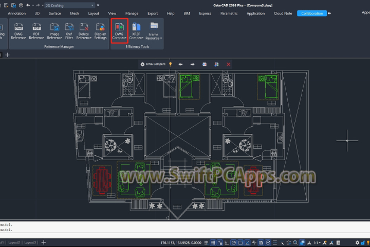370x247 pixels.
Task: Show more ribbon tabs arrow after Collaboration
Action: [329, 13]
